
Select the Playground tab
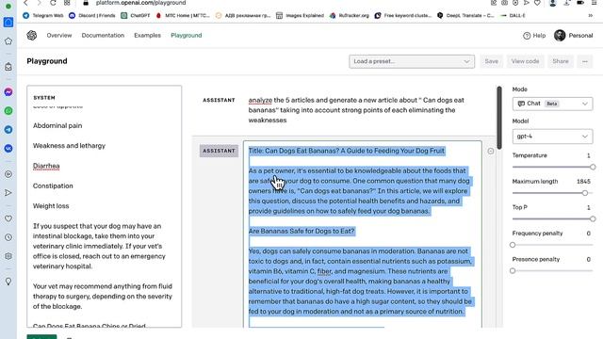[x=187, y=36]
